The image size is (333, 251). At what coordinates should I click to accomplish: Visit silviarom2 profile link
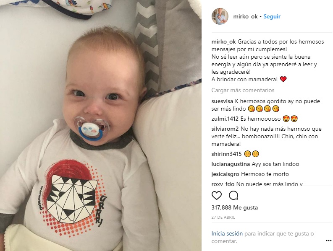pyautogui.click(x=225, y=129)
